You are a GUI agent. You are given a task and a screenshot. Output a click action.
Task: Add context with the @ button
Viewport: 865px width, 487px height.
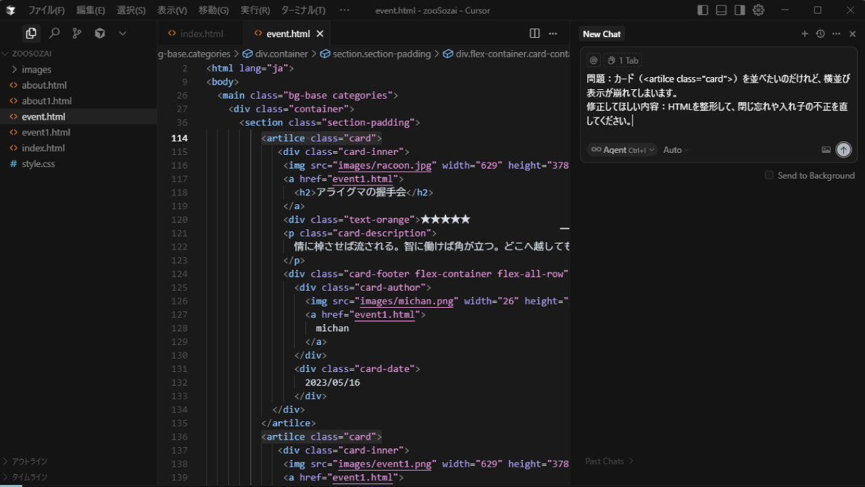point(593,60)
